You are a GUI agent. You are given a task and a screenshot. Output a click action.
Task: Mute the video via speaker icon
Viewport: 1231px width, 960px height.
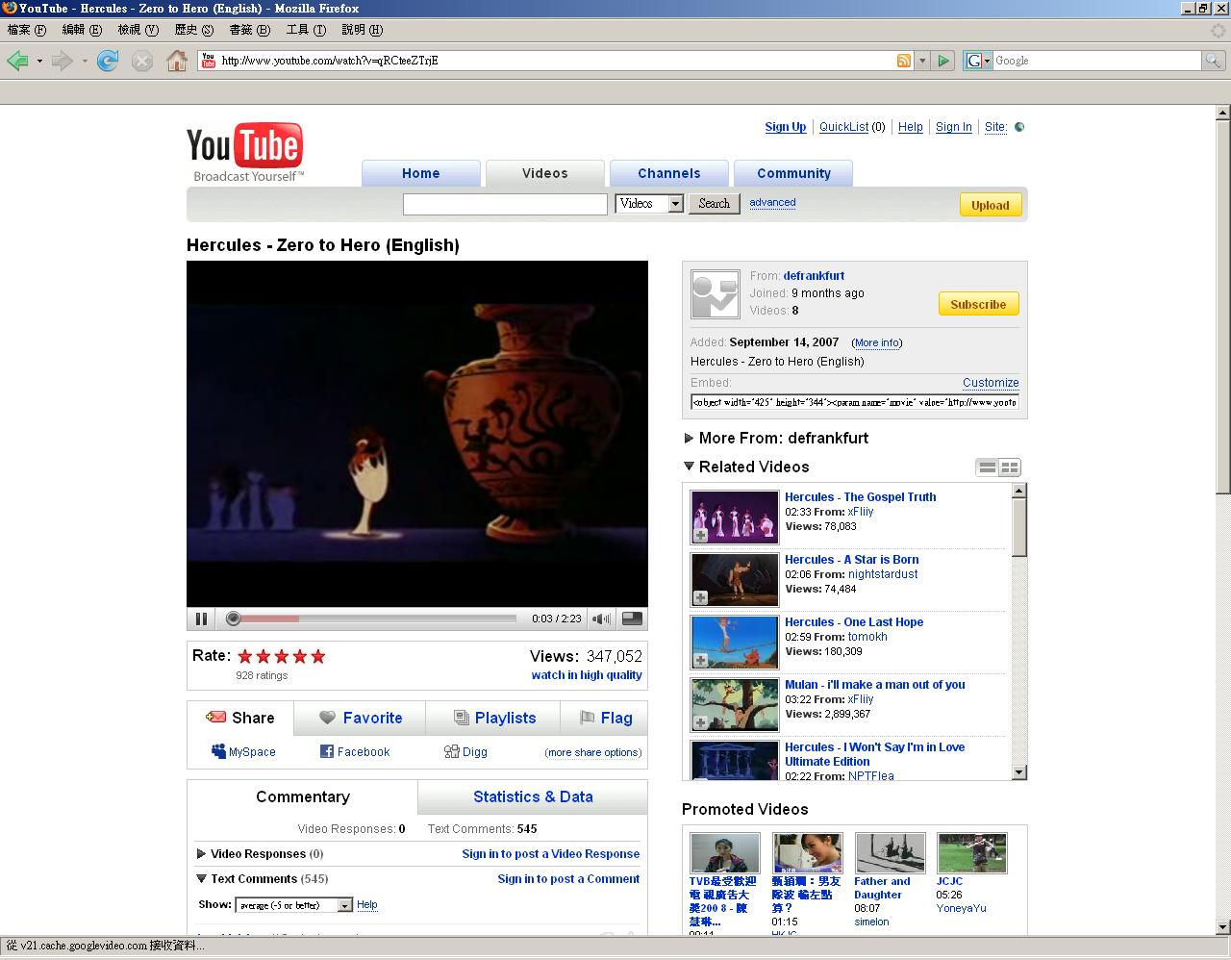[601, 619]
